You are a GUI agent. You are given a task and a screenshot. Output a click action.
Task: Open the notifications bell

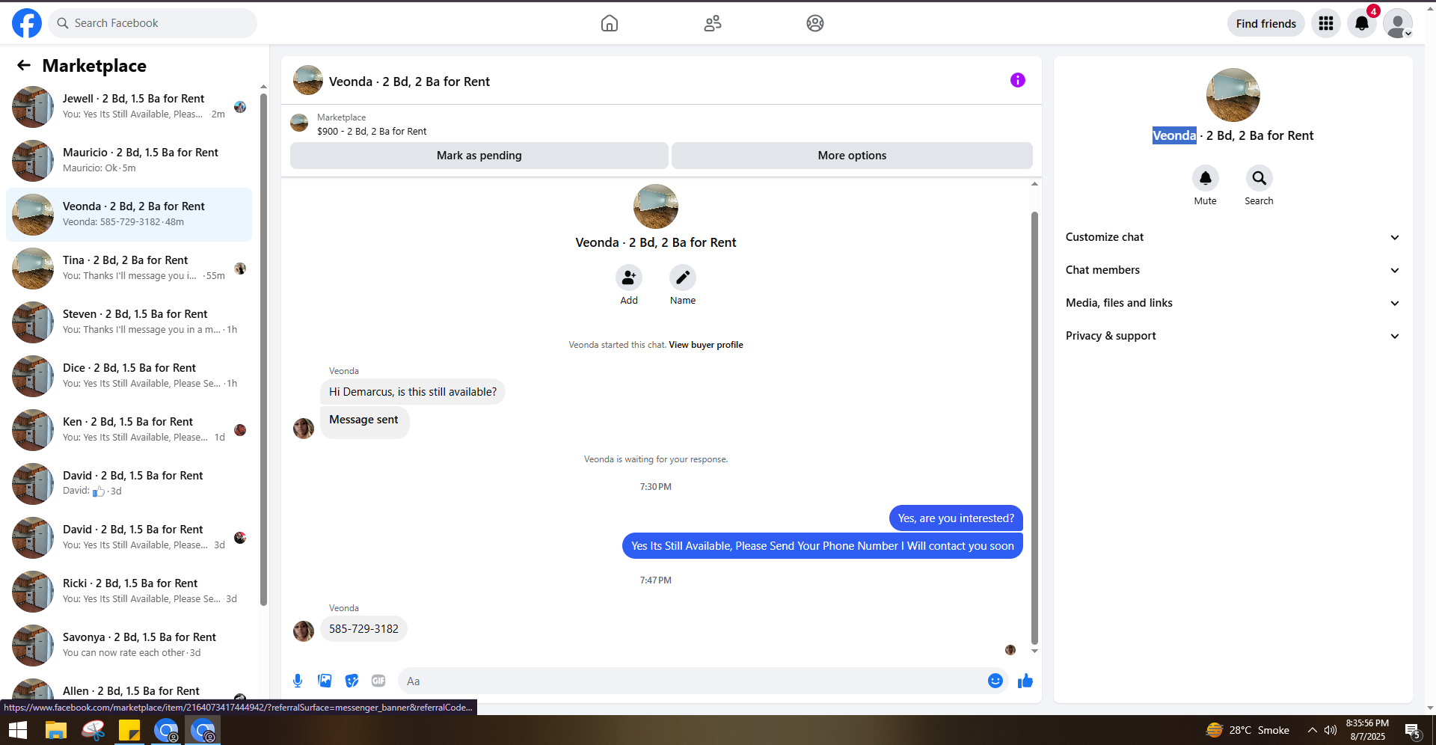click(1362, 23)
